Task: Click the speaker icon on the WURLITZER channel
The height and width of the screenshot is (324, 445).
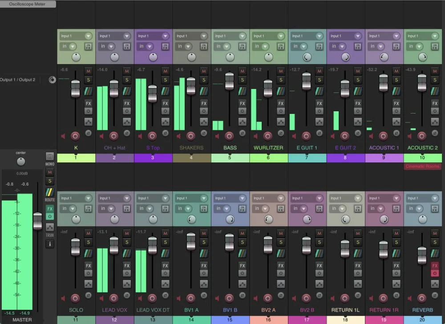Action: [255, 136]
